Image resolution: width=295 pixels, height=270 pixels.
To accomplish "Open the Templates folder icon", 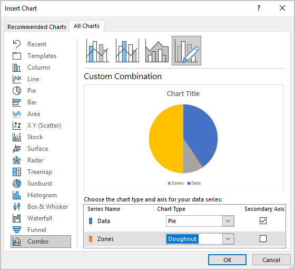I will [x=17, y=56].
